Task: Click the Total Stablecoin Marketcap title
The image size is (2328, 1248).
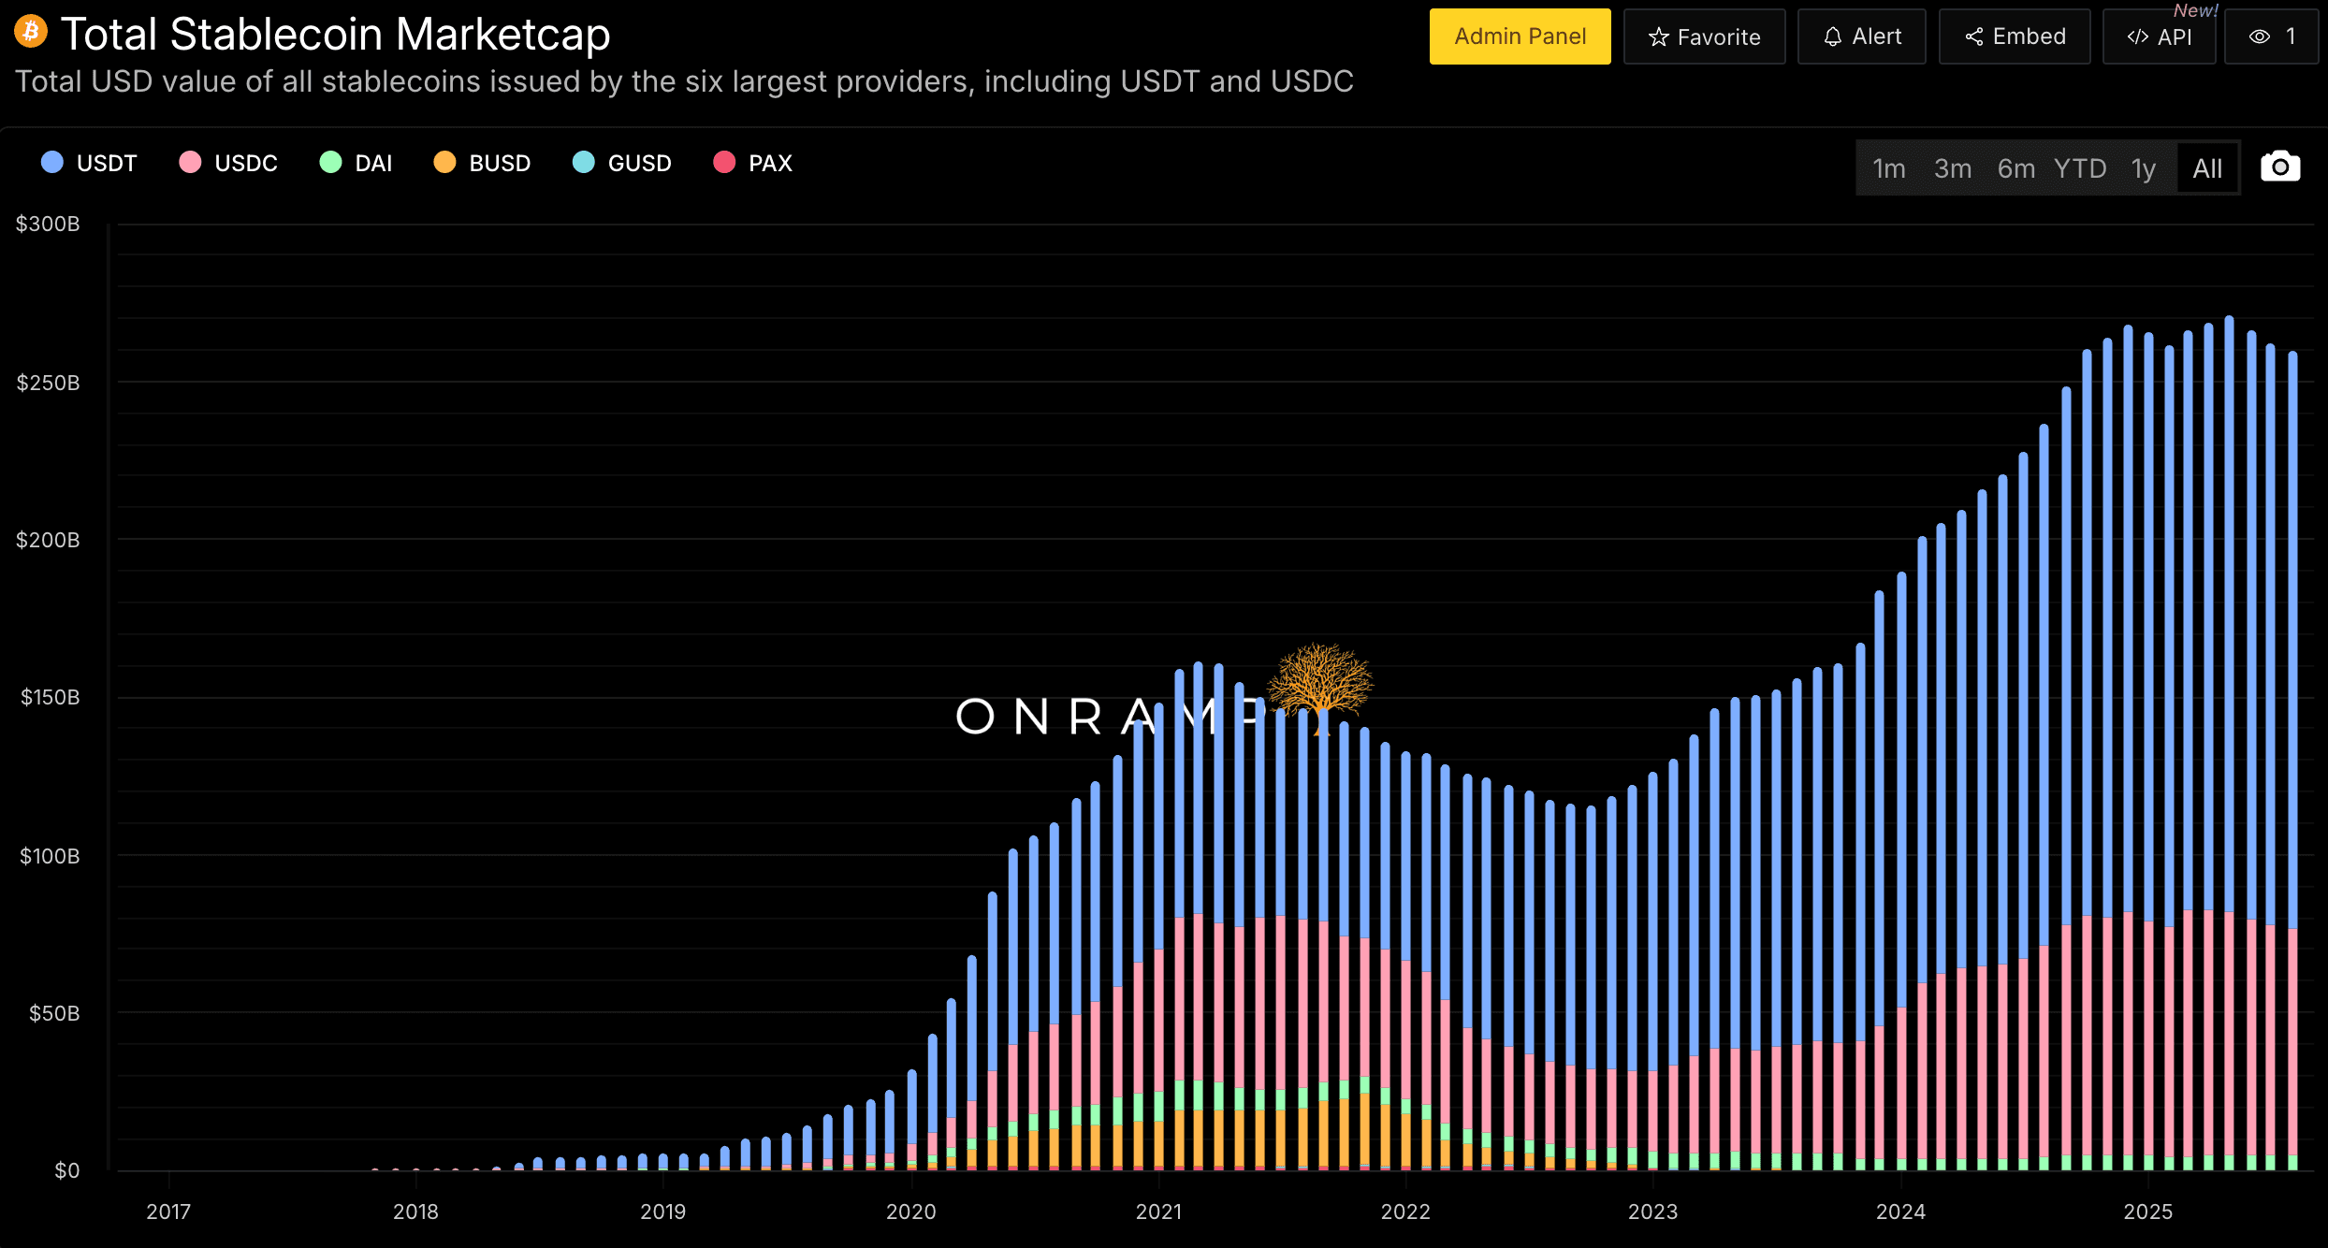Action: pos(336,34)
